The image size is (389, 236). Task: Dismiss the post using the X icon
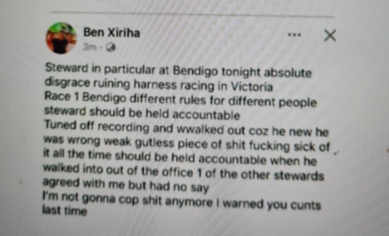(330, 36)
